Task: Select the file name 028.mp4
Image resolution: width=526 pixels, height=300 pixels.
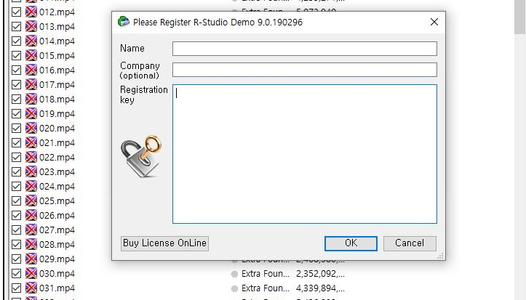Action: click(57, 244)
